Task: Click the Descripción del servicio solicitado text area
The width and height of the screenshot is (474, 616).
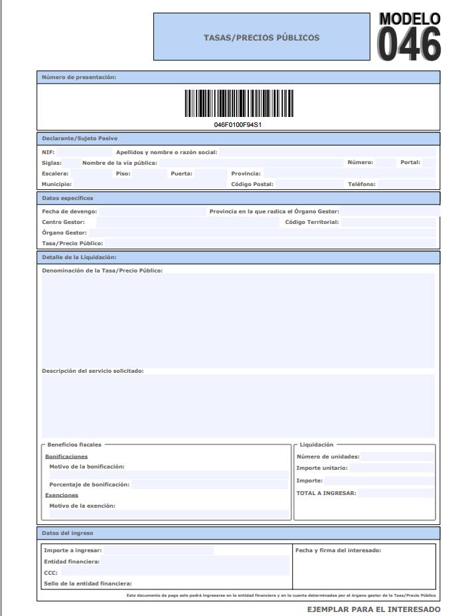Action: (x=238, y=406)
